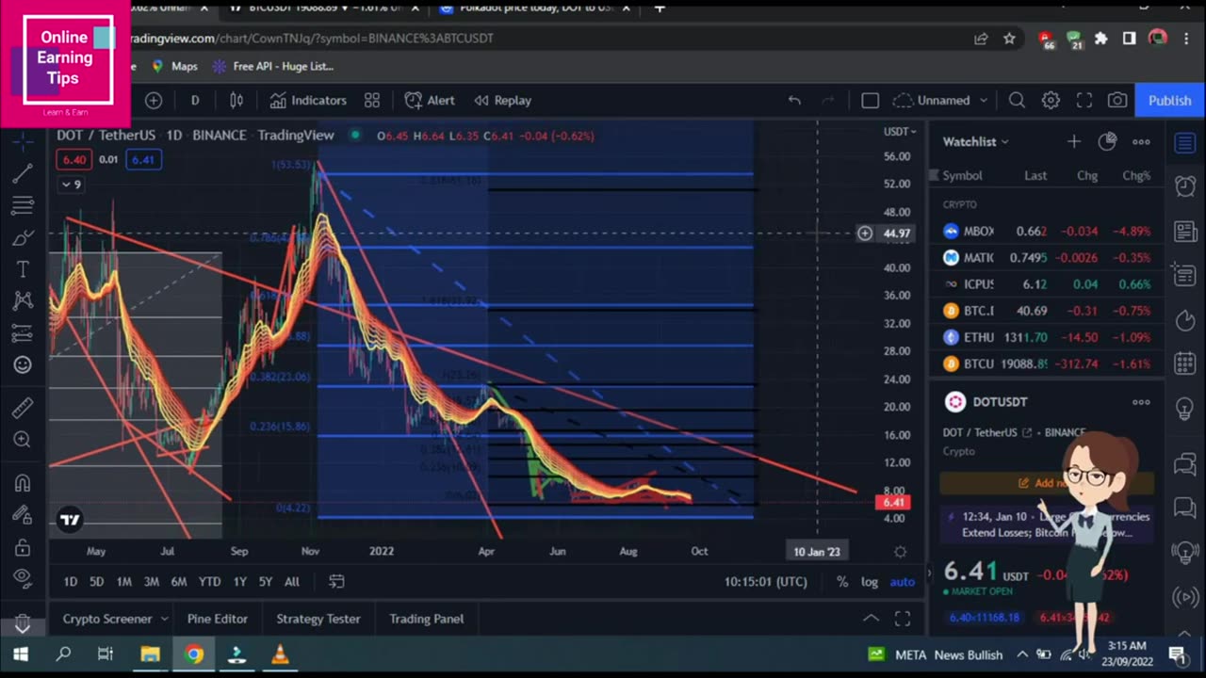
Task: Open Watchlist three-dots menu
Action: pos(1141,141)
